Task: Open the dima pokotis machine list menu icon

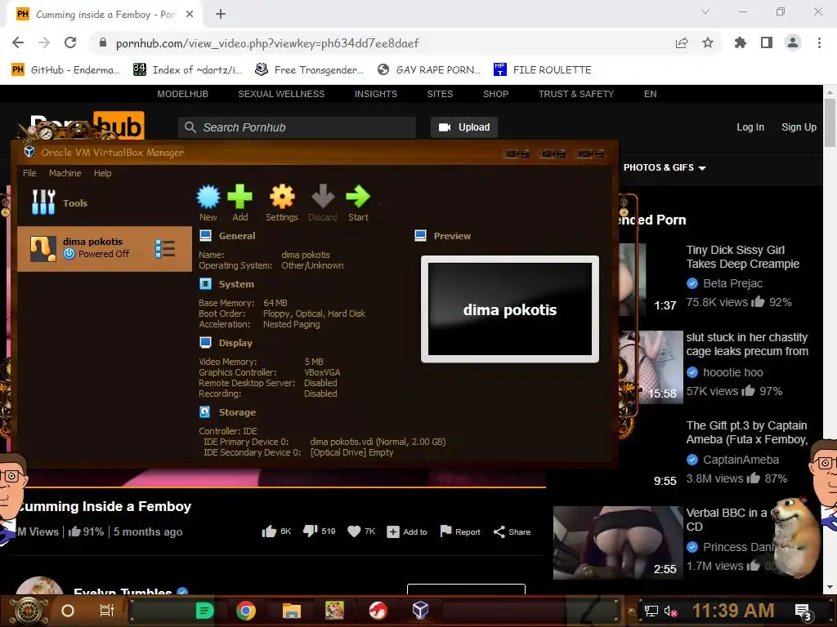Action: point(165,248)
